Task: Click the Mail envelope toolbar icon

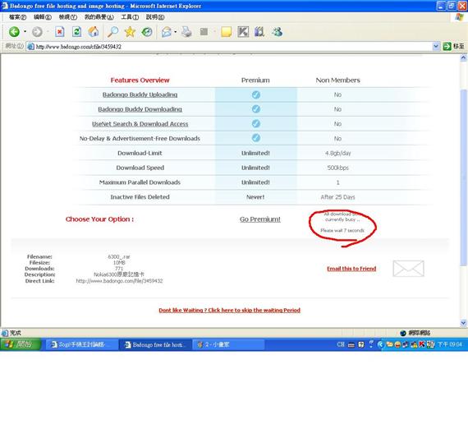Action: [x=166, y=32]
